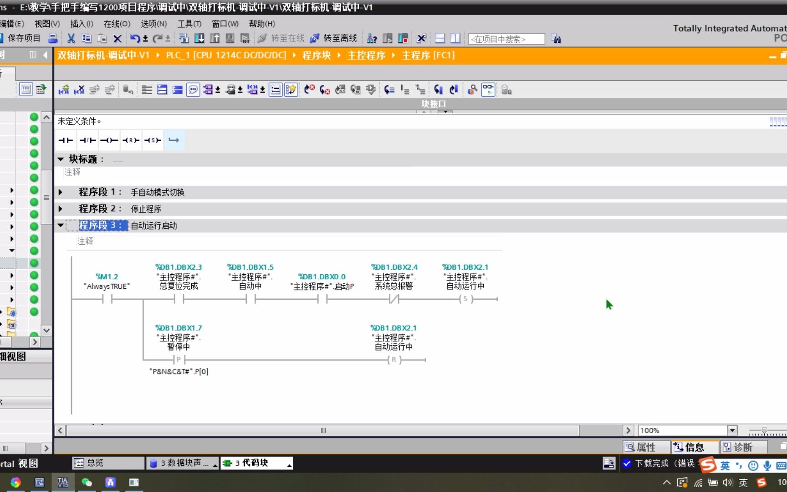Click the Start simulation icon
The width and height of the screenshot is (787, 492).
coord(245,38)
